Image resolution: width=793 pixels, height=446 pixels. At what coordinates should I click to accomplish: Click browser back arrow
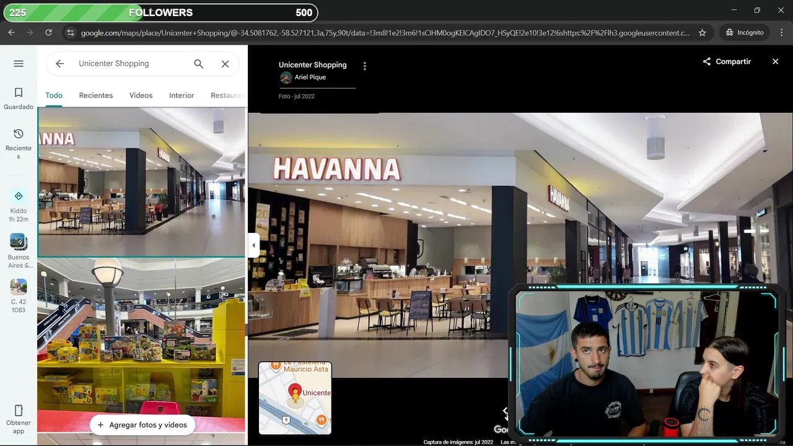tap(11, 32)
